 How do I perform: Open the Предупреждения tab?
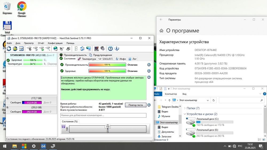click(100, 55)
